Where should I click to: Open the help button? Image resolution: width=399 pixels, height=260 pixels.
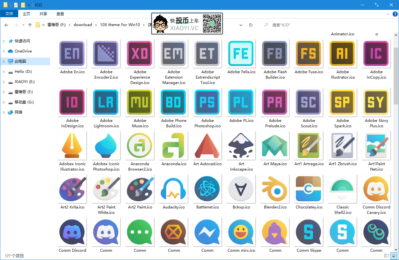395,14
